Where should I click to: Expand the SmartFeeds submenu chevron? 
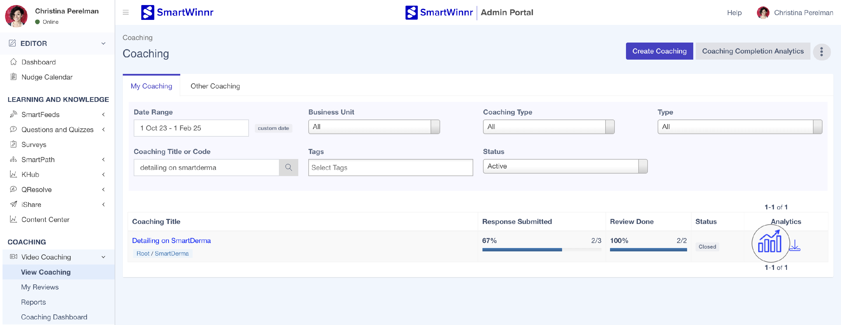click(103, 114)
